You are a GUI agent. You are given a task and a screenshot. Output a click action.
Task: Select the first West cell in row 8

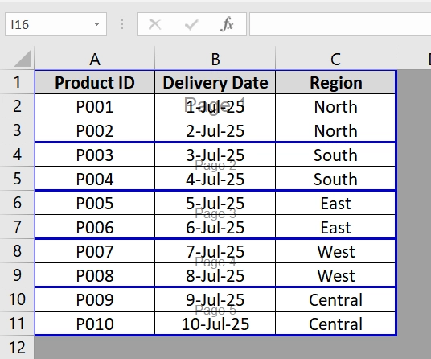click(335, 251)
